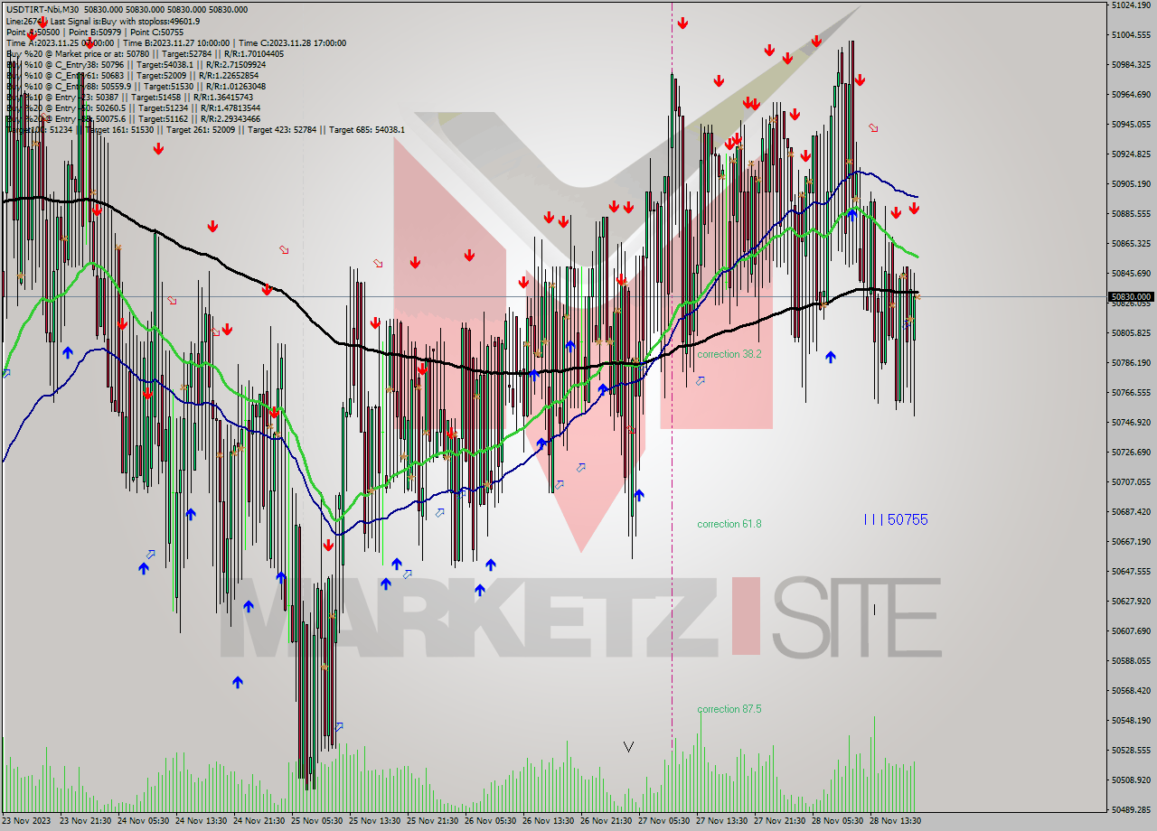Click the 50726.690 price axis label
This screenshot has width=1157, height=831.
[x=1131, y=452]
